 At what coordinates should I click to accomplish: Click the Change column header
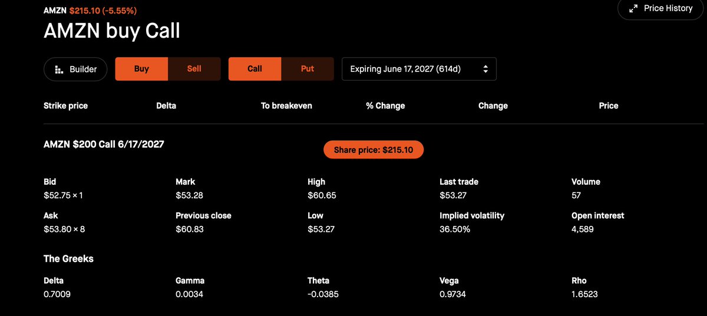tap(493, 106)
